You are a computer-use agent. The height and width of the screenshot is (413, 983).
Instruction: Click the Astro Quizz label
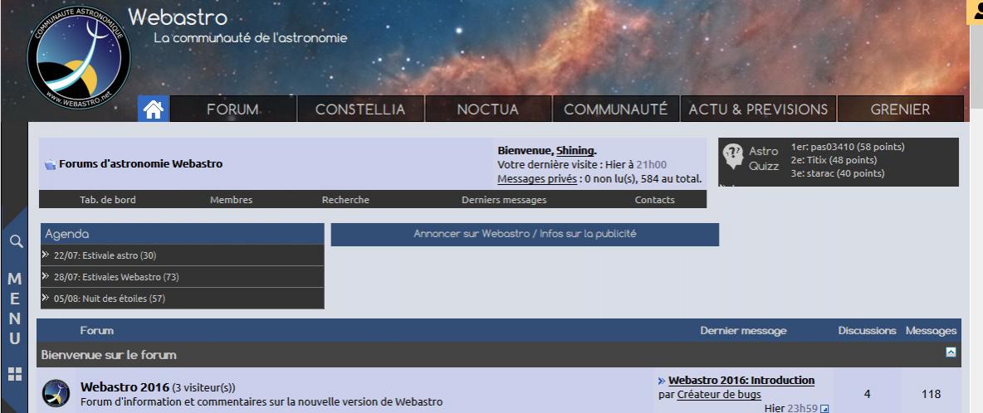tap(764, 158)
